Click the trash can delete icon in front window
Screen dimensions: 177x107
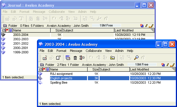coord(75,58)
